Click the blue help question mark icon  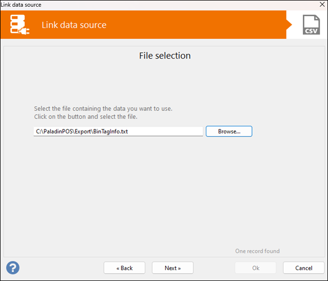click(13, 268)
